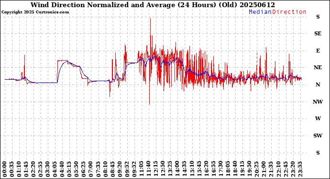Click the 11:40 time axis label
The image size is (330, 179).
[149, 169]
